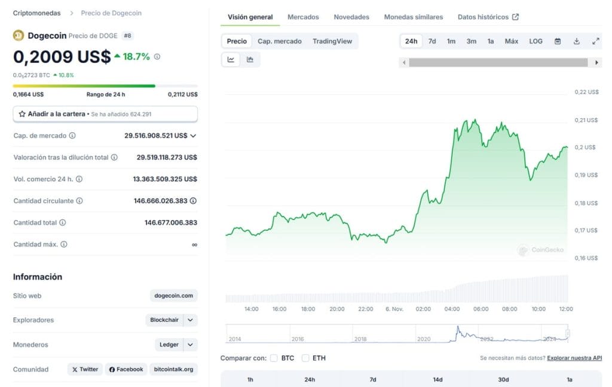Click Explorar nuestra API link

click(x=574, y=358)
